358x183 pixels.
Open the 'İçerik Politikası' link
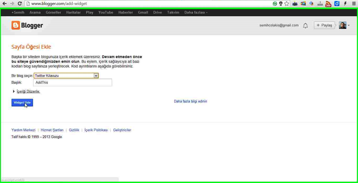point(96,130)
